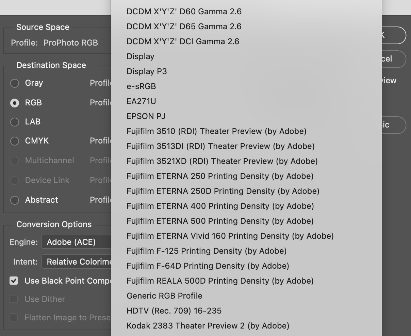This screenshot has width=411, height=336.
Task: Select the EA271U display profile
Action: click(141, 101)
